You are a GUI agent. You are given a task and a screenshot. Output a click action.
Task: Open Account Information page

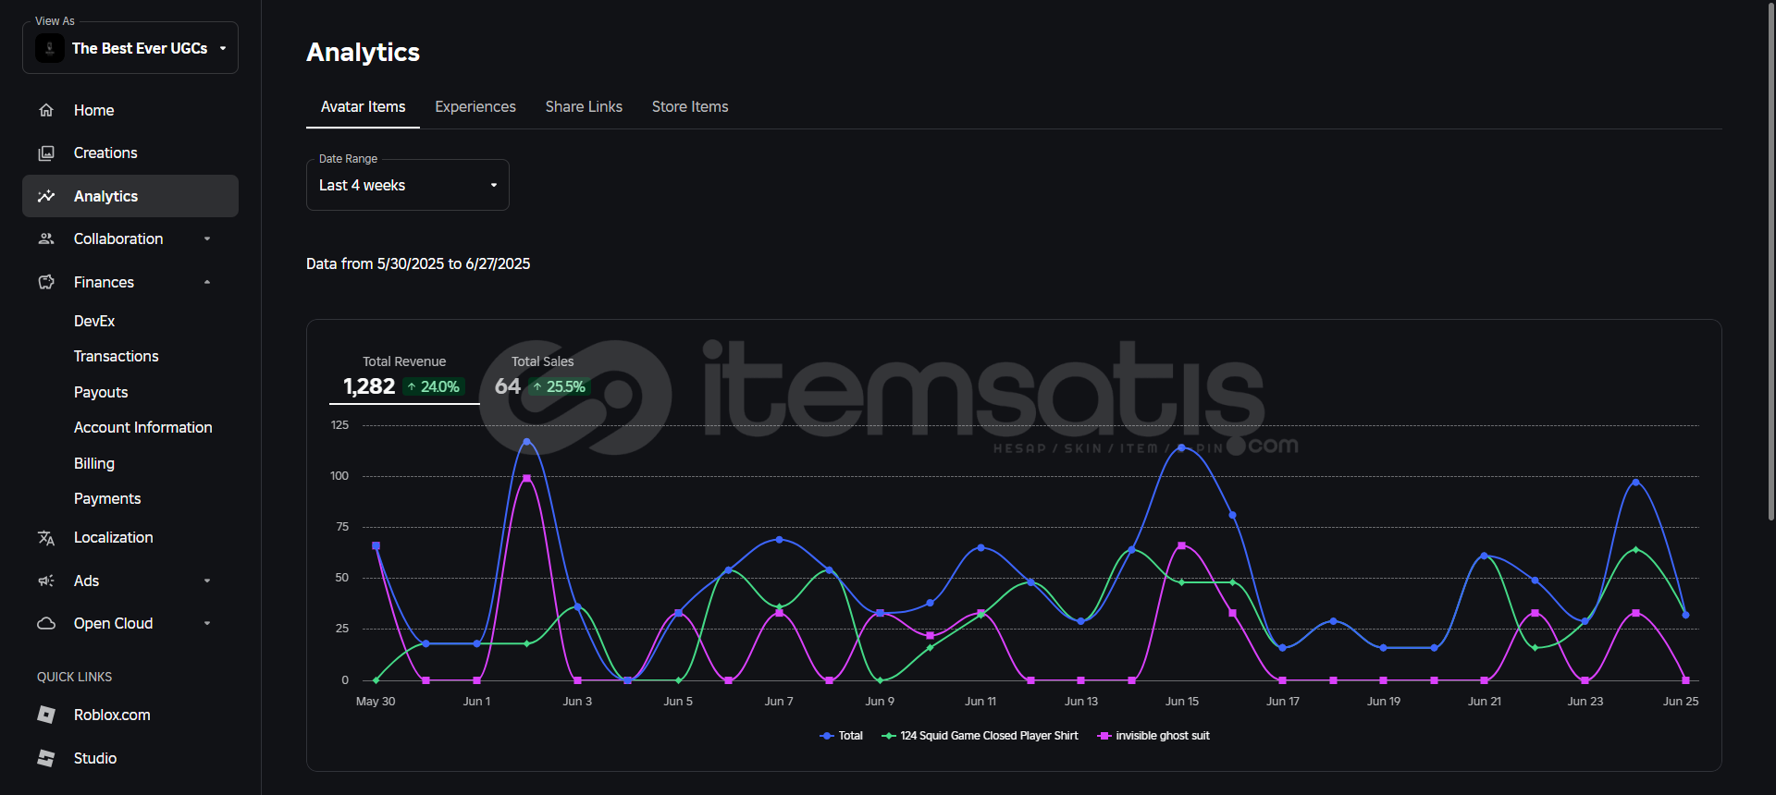coord(143,427)
